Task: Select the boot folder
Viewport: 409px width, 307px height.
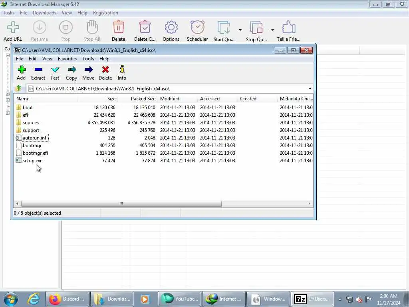Action: [28, 107]
